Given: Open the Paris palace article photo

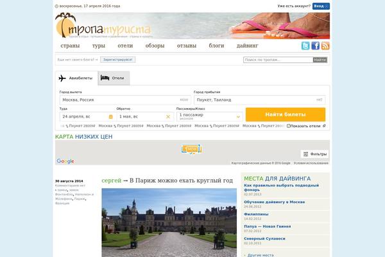Looking at the screenshot, I should pos(169,223).
